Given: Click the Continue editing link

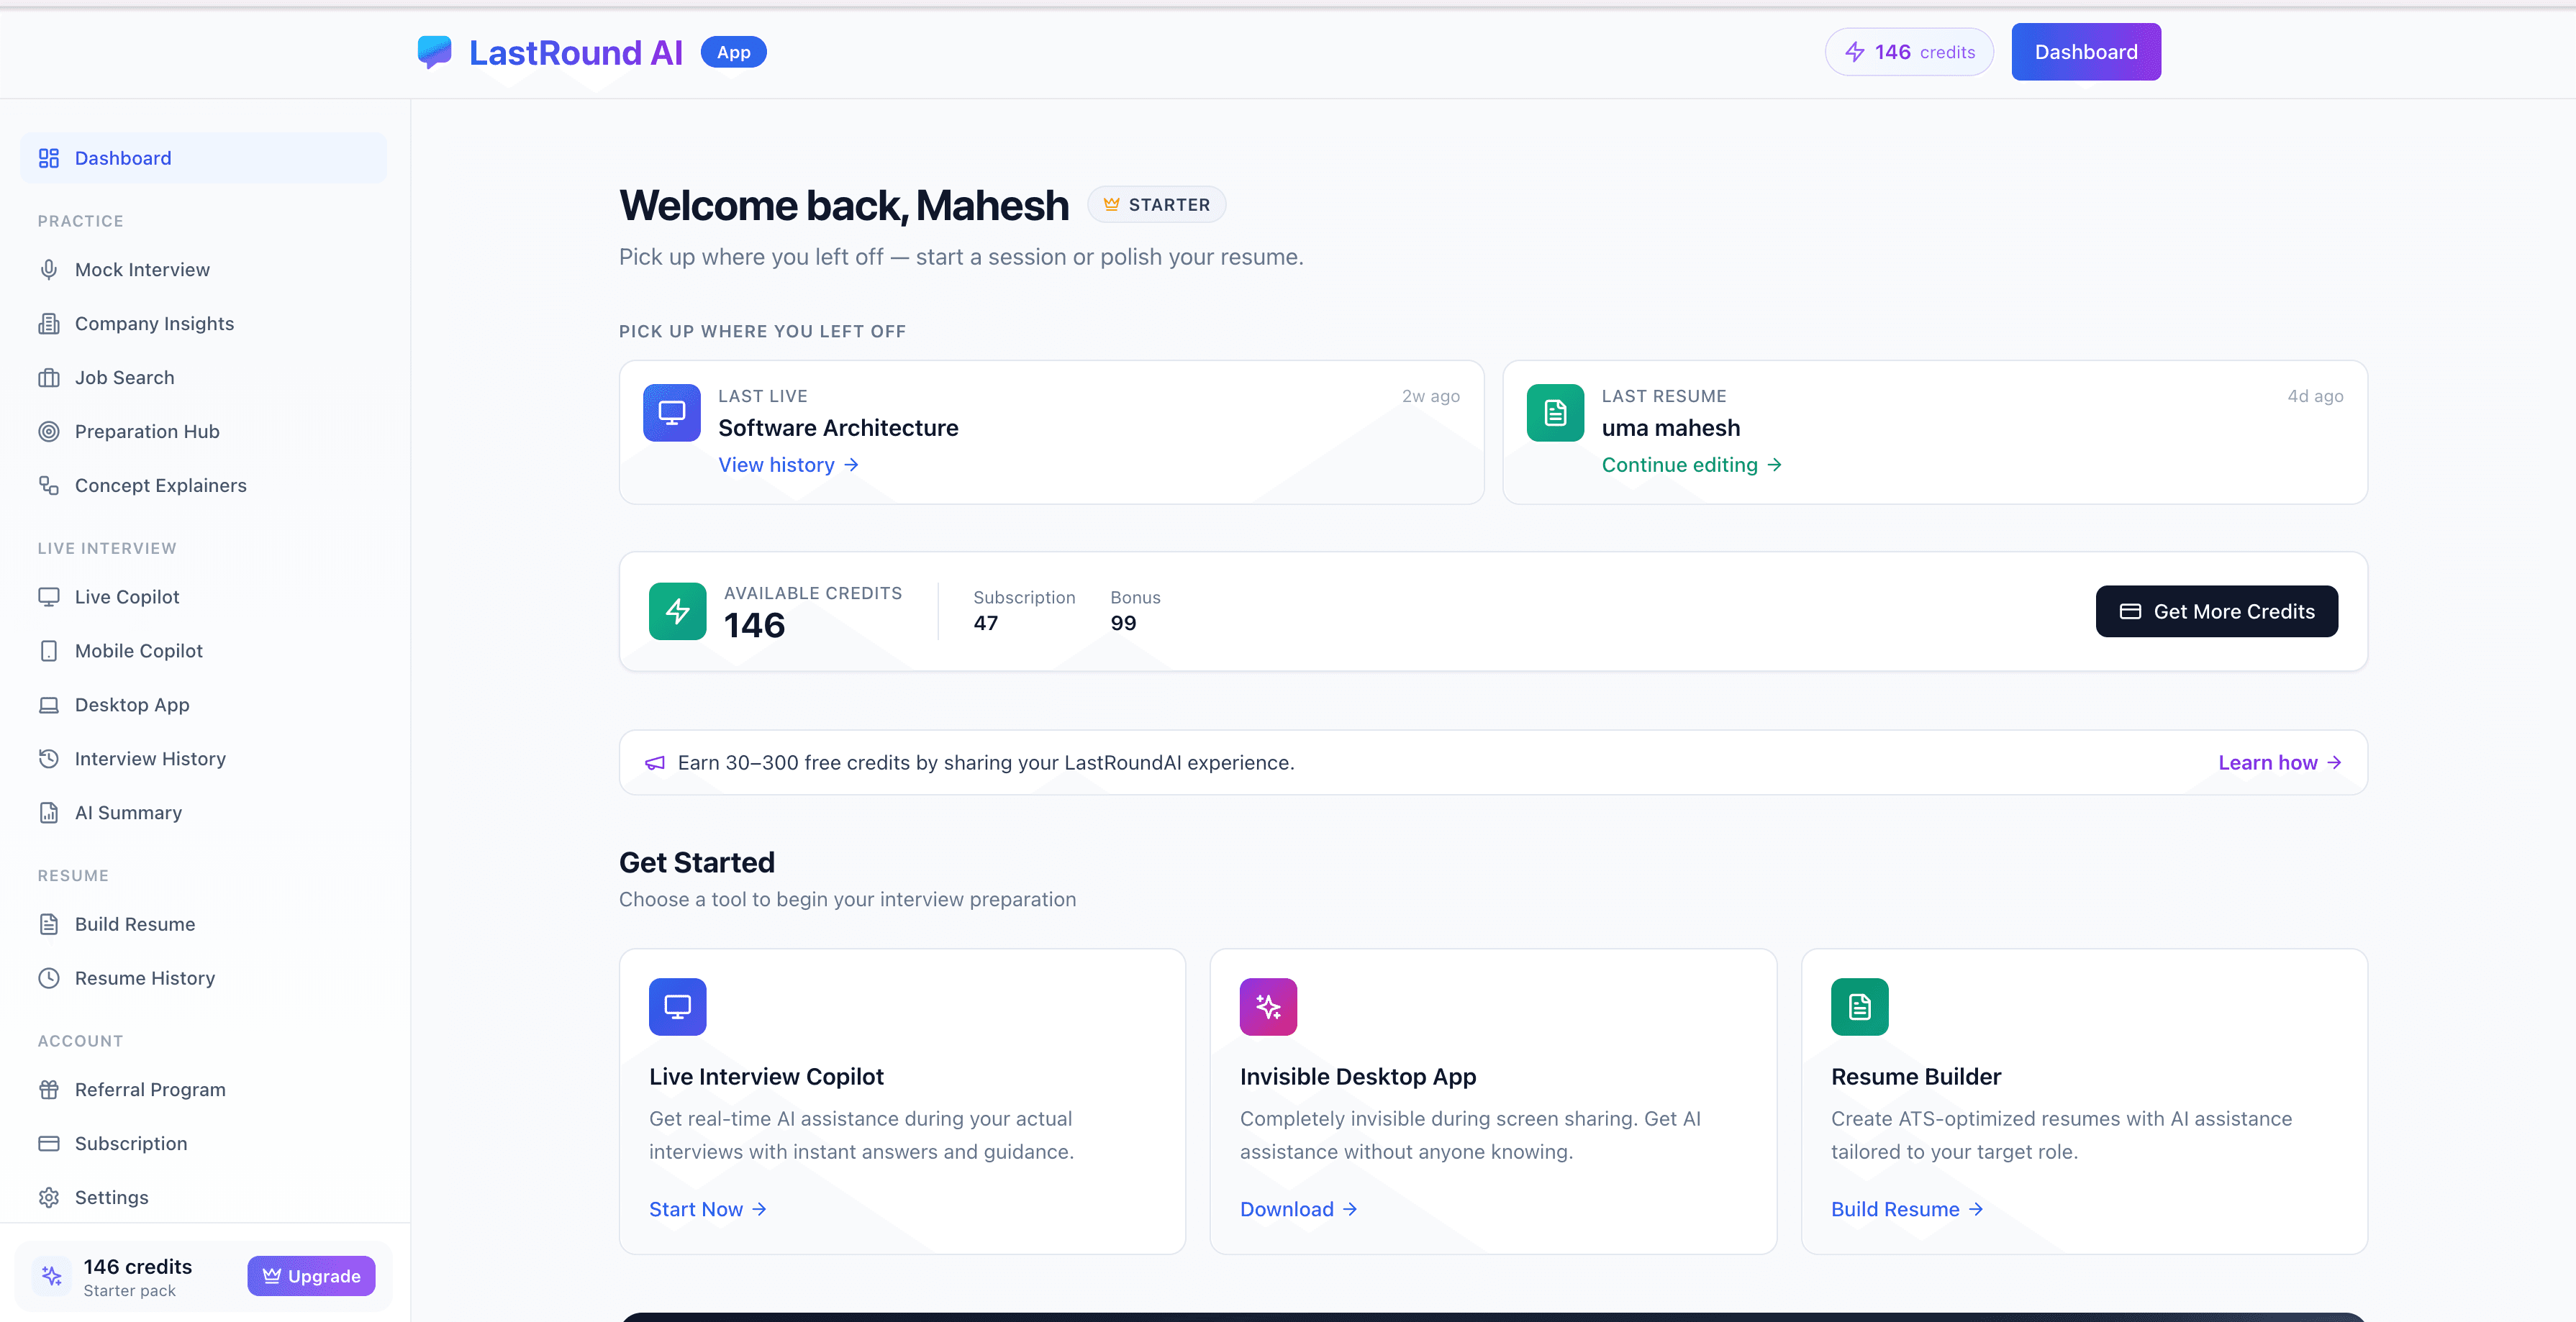Looking at the screenshot, I should click(x=1691, y=465).
